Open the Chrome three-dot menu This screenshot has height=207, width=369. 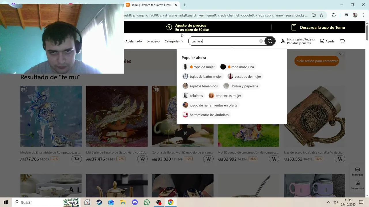[x=364, y=15]
